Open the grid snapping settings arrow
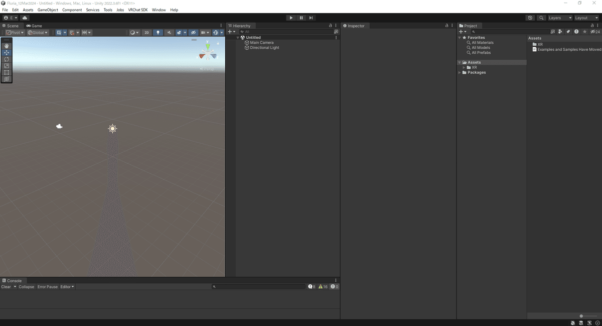This screenshot has height=326, width=602. click(77, 33)
